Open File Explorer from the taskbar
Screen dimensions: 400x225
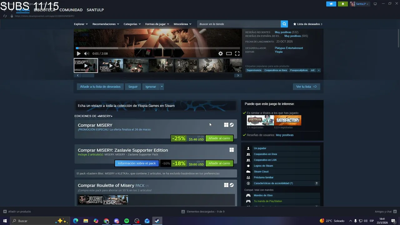click(x=86, y=221)
